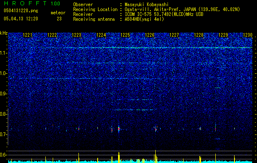Click the 0.7 frequency axis label

click(4, 134)
